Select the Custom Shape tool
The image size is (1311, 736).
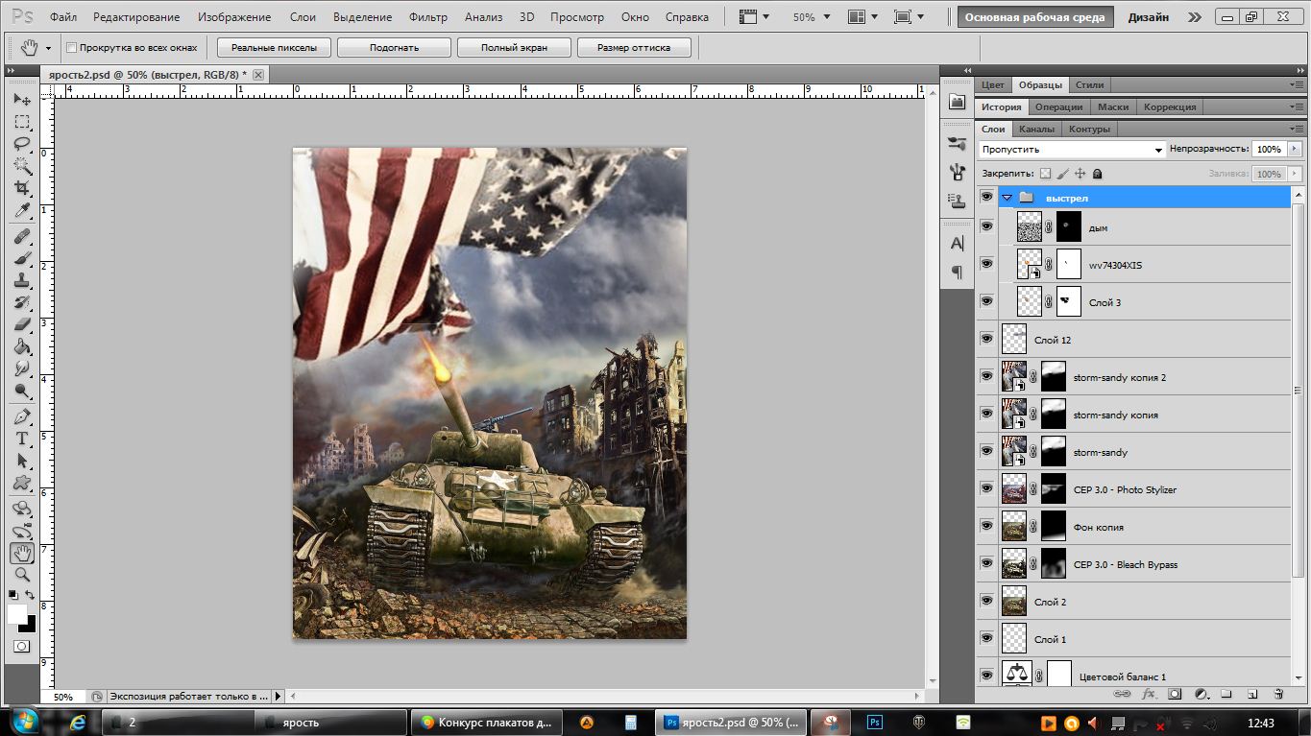click(22, 483)
